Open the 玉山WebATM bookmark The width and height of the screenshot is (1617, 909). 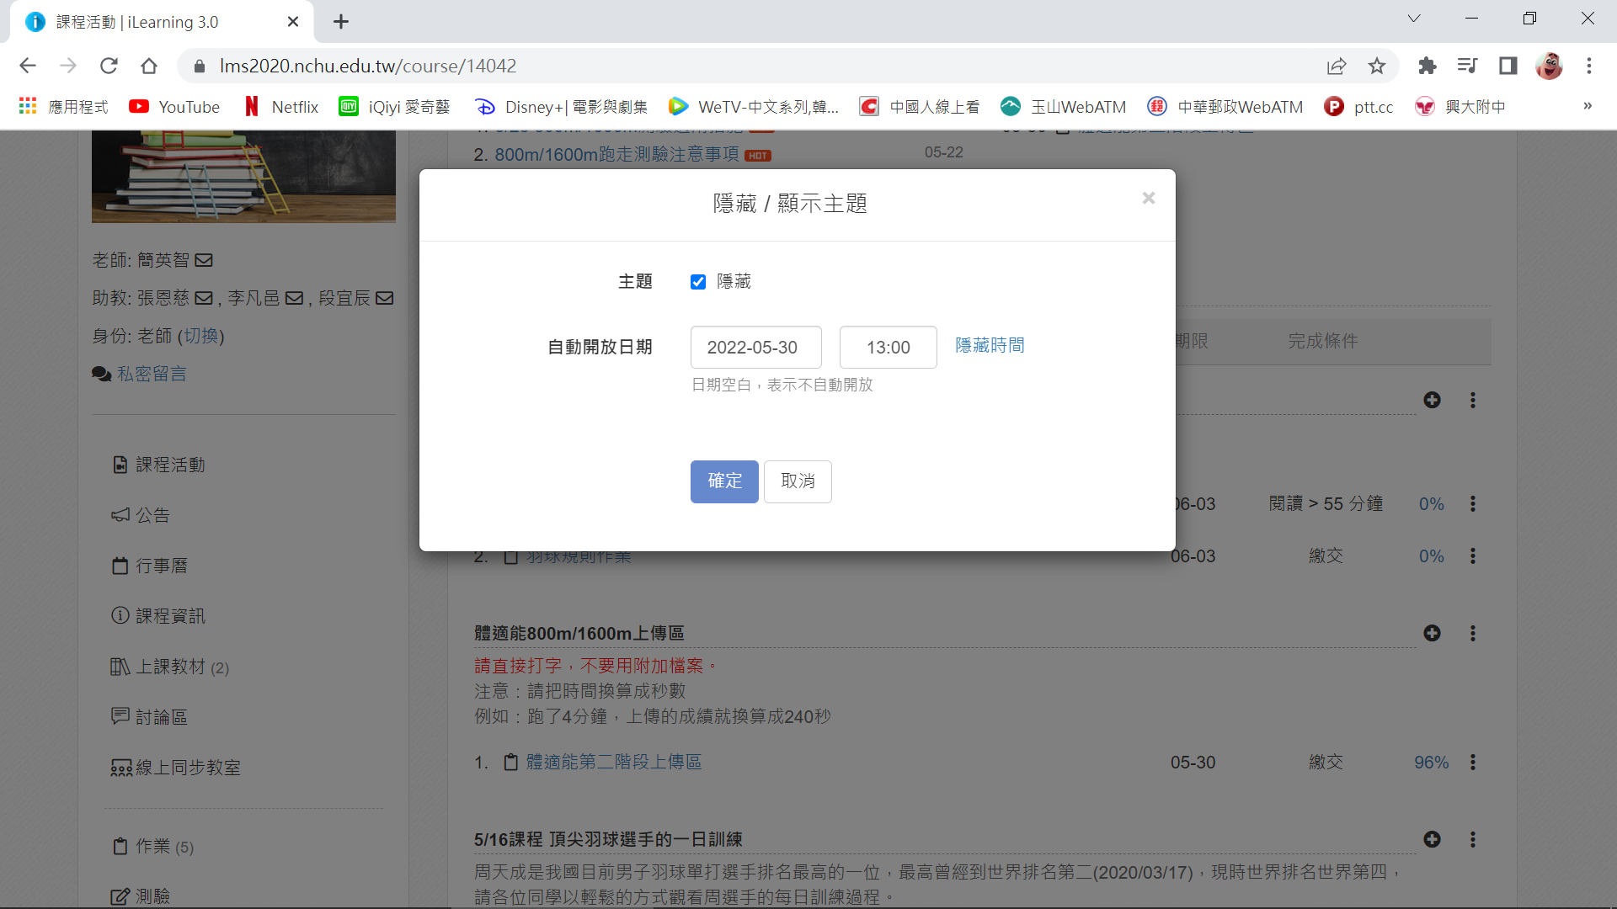click(x=1064, y=107)
